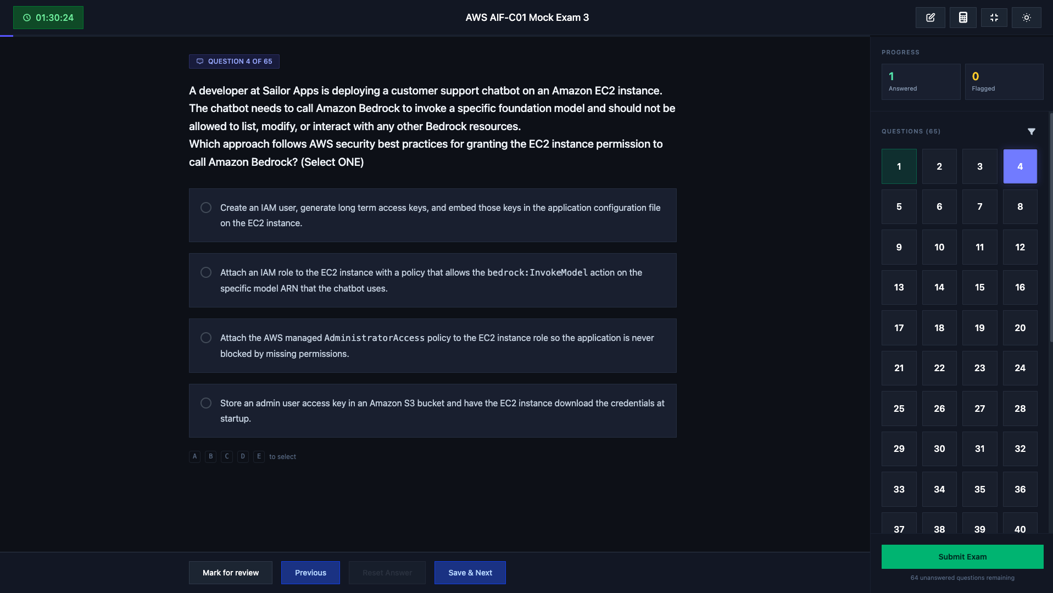Click the exam progress bar at top
This screenshot has width=1053, height=593.
435,36
